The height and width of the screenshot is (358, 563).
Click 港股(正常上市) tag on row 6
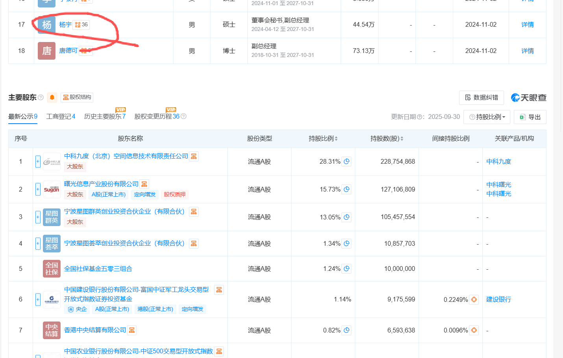pos(155,309)
